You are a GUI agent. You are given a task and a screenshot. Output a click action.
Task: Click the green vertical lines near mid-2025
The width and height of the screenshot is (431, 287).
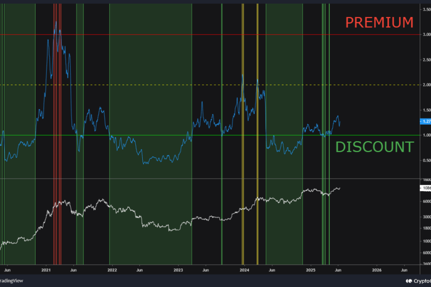click(x=324, y=139)
